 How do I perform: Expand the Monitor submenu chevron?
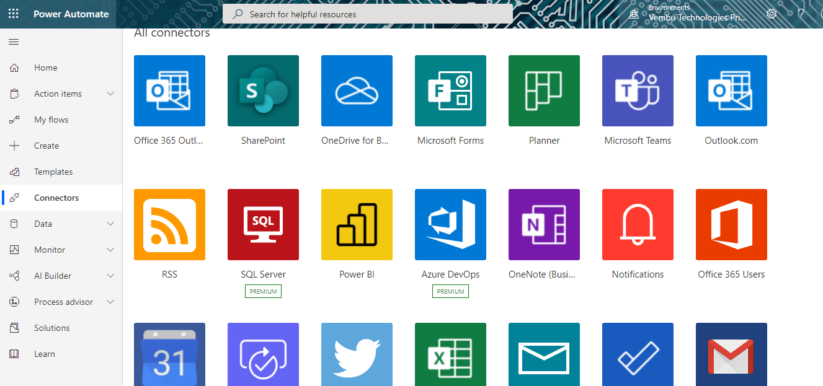click(x=110, y=250)
